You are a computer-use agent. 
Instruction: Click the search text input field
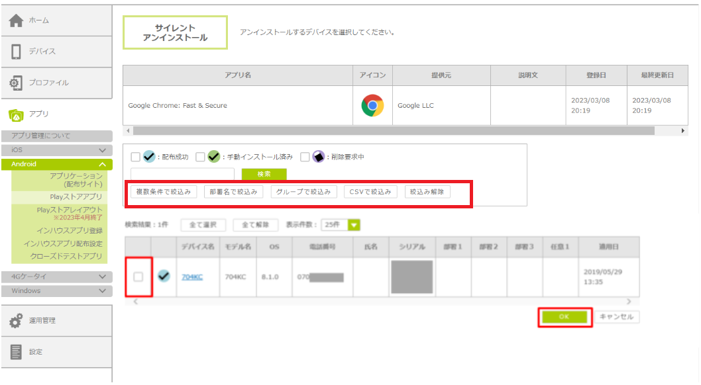pyautogui.click(x=182, y=174)
